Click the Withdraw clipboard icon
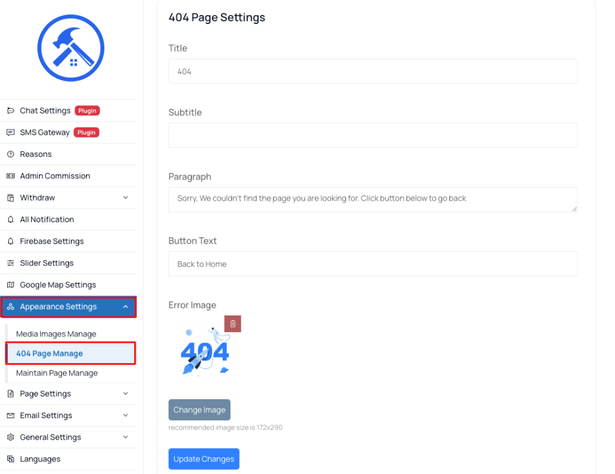This screenshot has width=615, height=474. click(x=11, y=198)
